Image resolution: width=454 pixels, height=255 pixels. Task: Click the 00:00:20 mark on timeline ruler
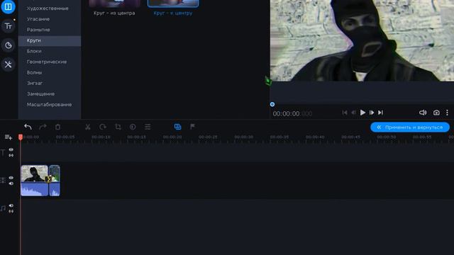(172, 137)
